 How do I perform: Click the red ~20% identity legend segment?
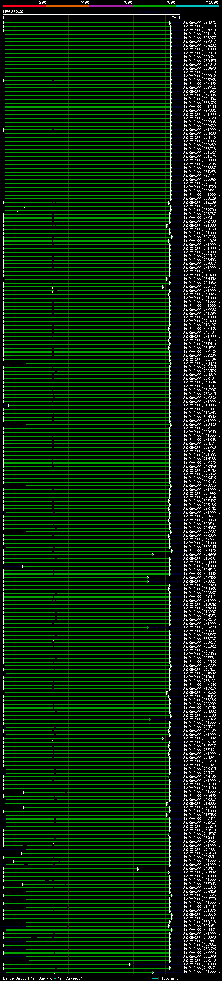tap(25, 6)
